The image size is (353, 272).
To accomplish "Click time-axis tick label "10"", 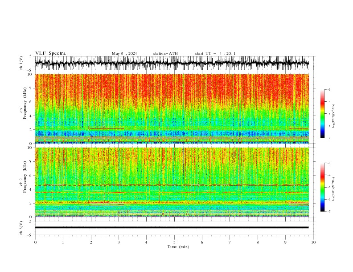I will [x=313, y=242].
